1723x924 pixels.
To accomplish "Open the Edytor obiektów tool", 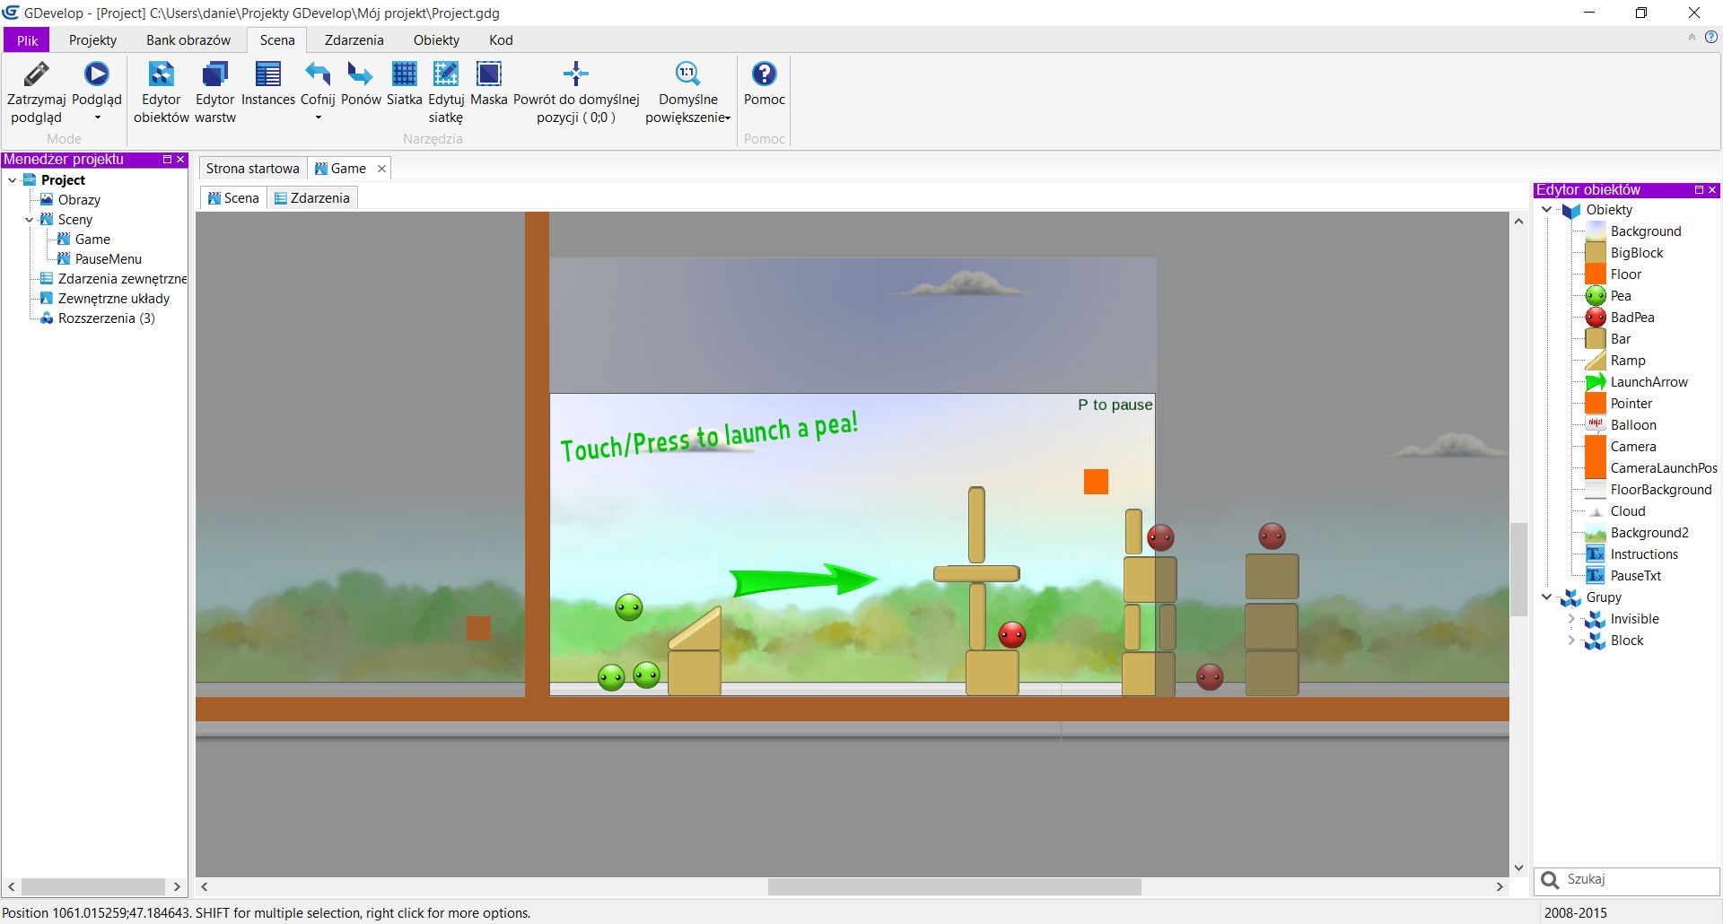I will coord(160,76).
